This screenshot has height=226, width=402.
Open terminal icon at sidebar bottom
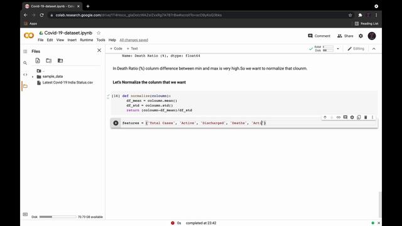[x=25, y=214]
